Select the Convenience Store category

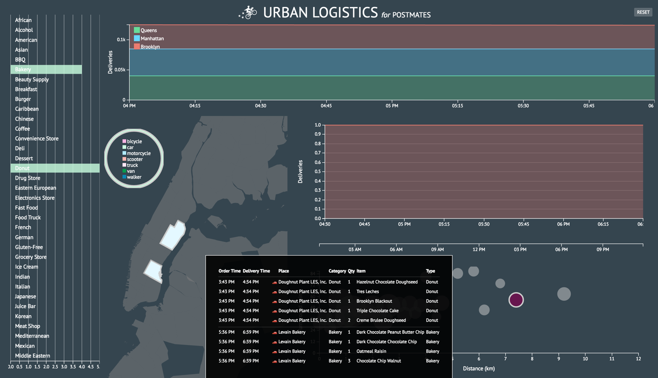pos(37,138)
